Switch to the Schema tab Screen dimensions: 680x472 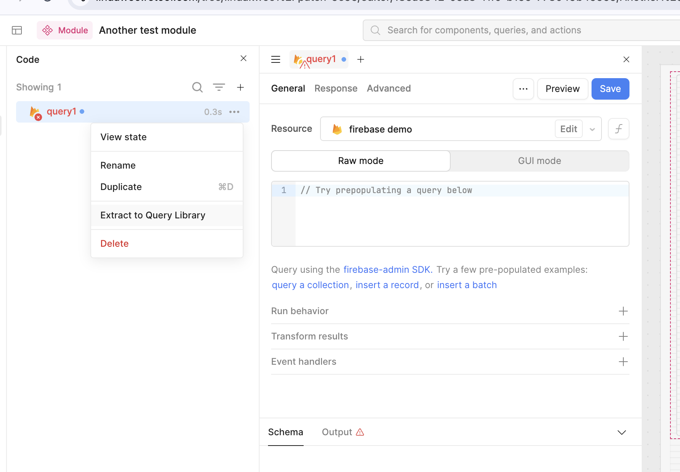286,432
